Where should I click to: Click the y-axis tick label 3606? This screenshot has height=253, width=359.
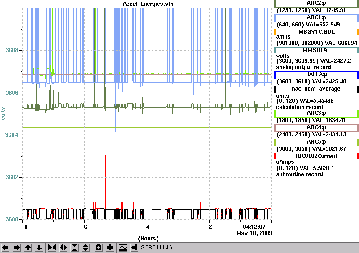coord(12,93)
